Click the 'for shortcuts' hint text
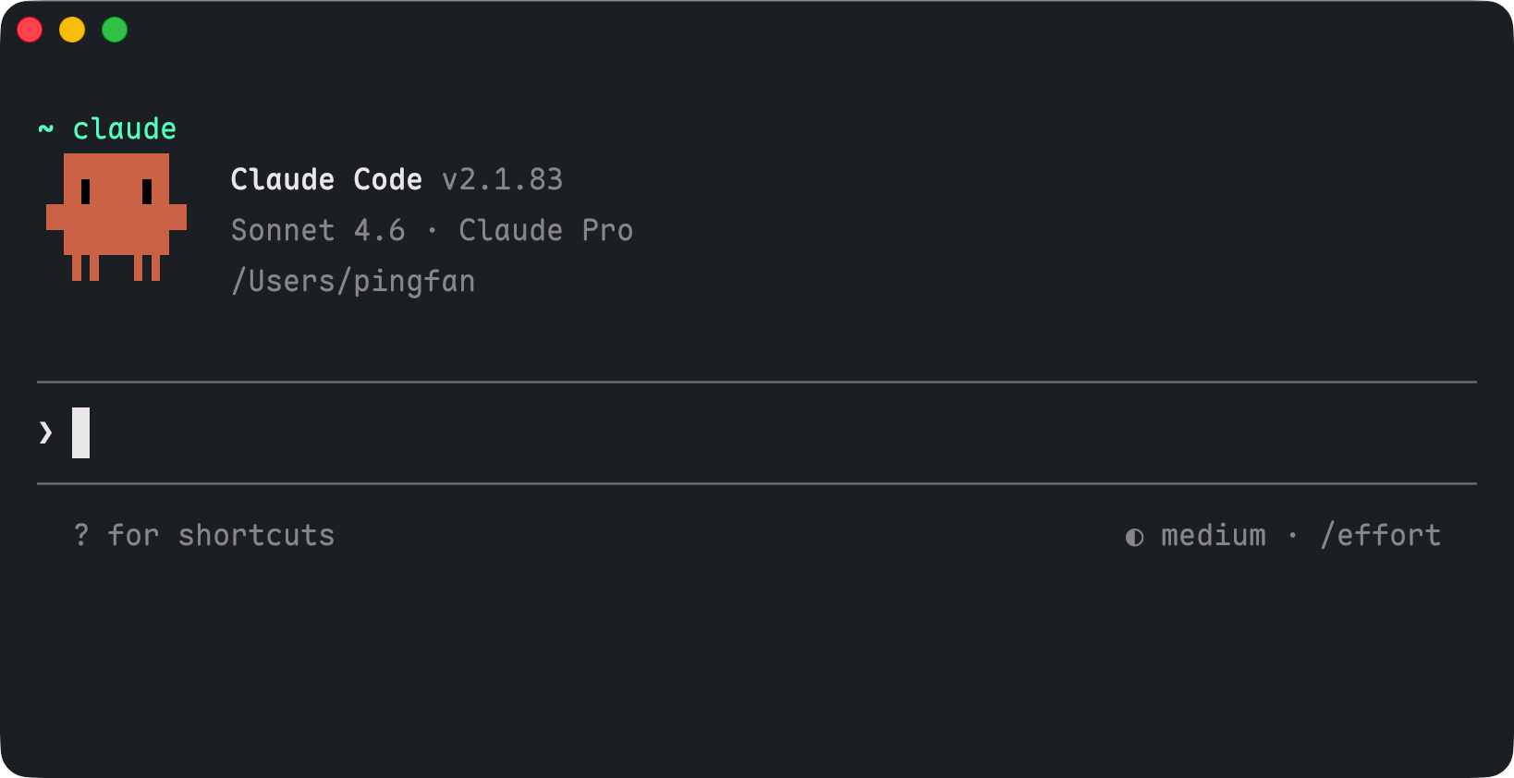Screen dimensions: 1514x778 coord(221,536)
